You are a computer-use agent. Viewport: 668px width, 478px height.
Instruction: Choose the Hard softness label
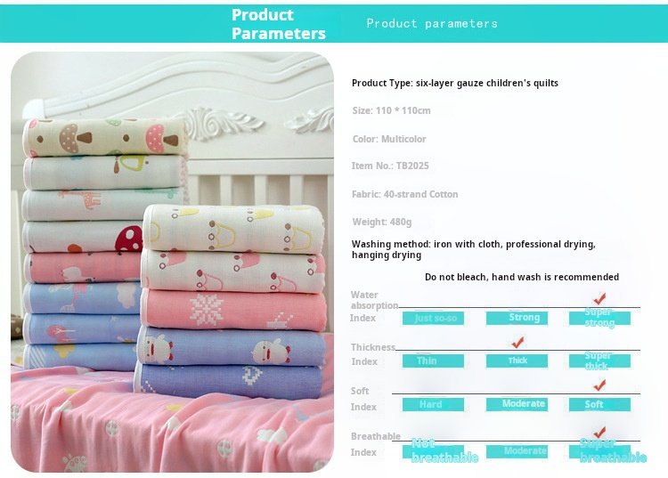[x=433, y=404]
